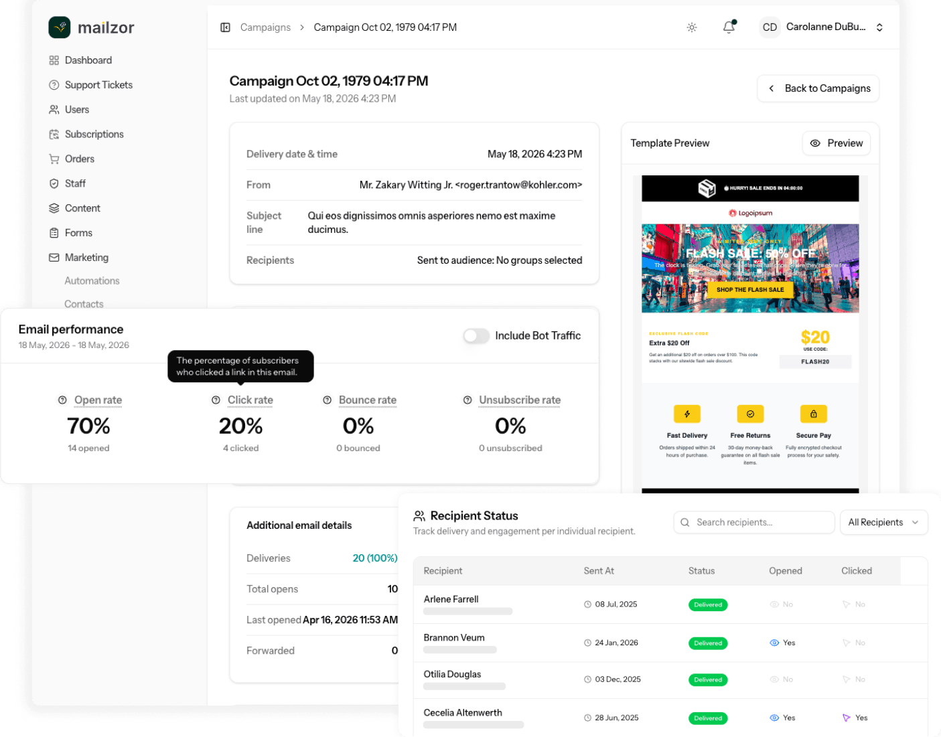The height and width of the screenshot is (737, 941).
Task: Click Delivered badge for Arlene Farrell
Action: (708, 605)
